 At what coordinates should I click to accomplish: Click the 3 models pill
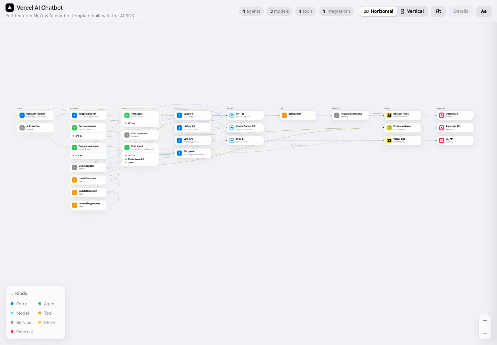[x=280, y=11]
